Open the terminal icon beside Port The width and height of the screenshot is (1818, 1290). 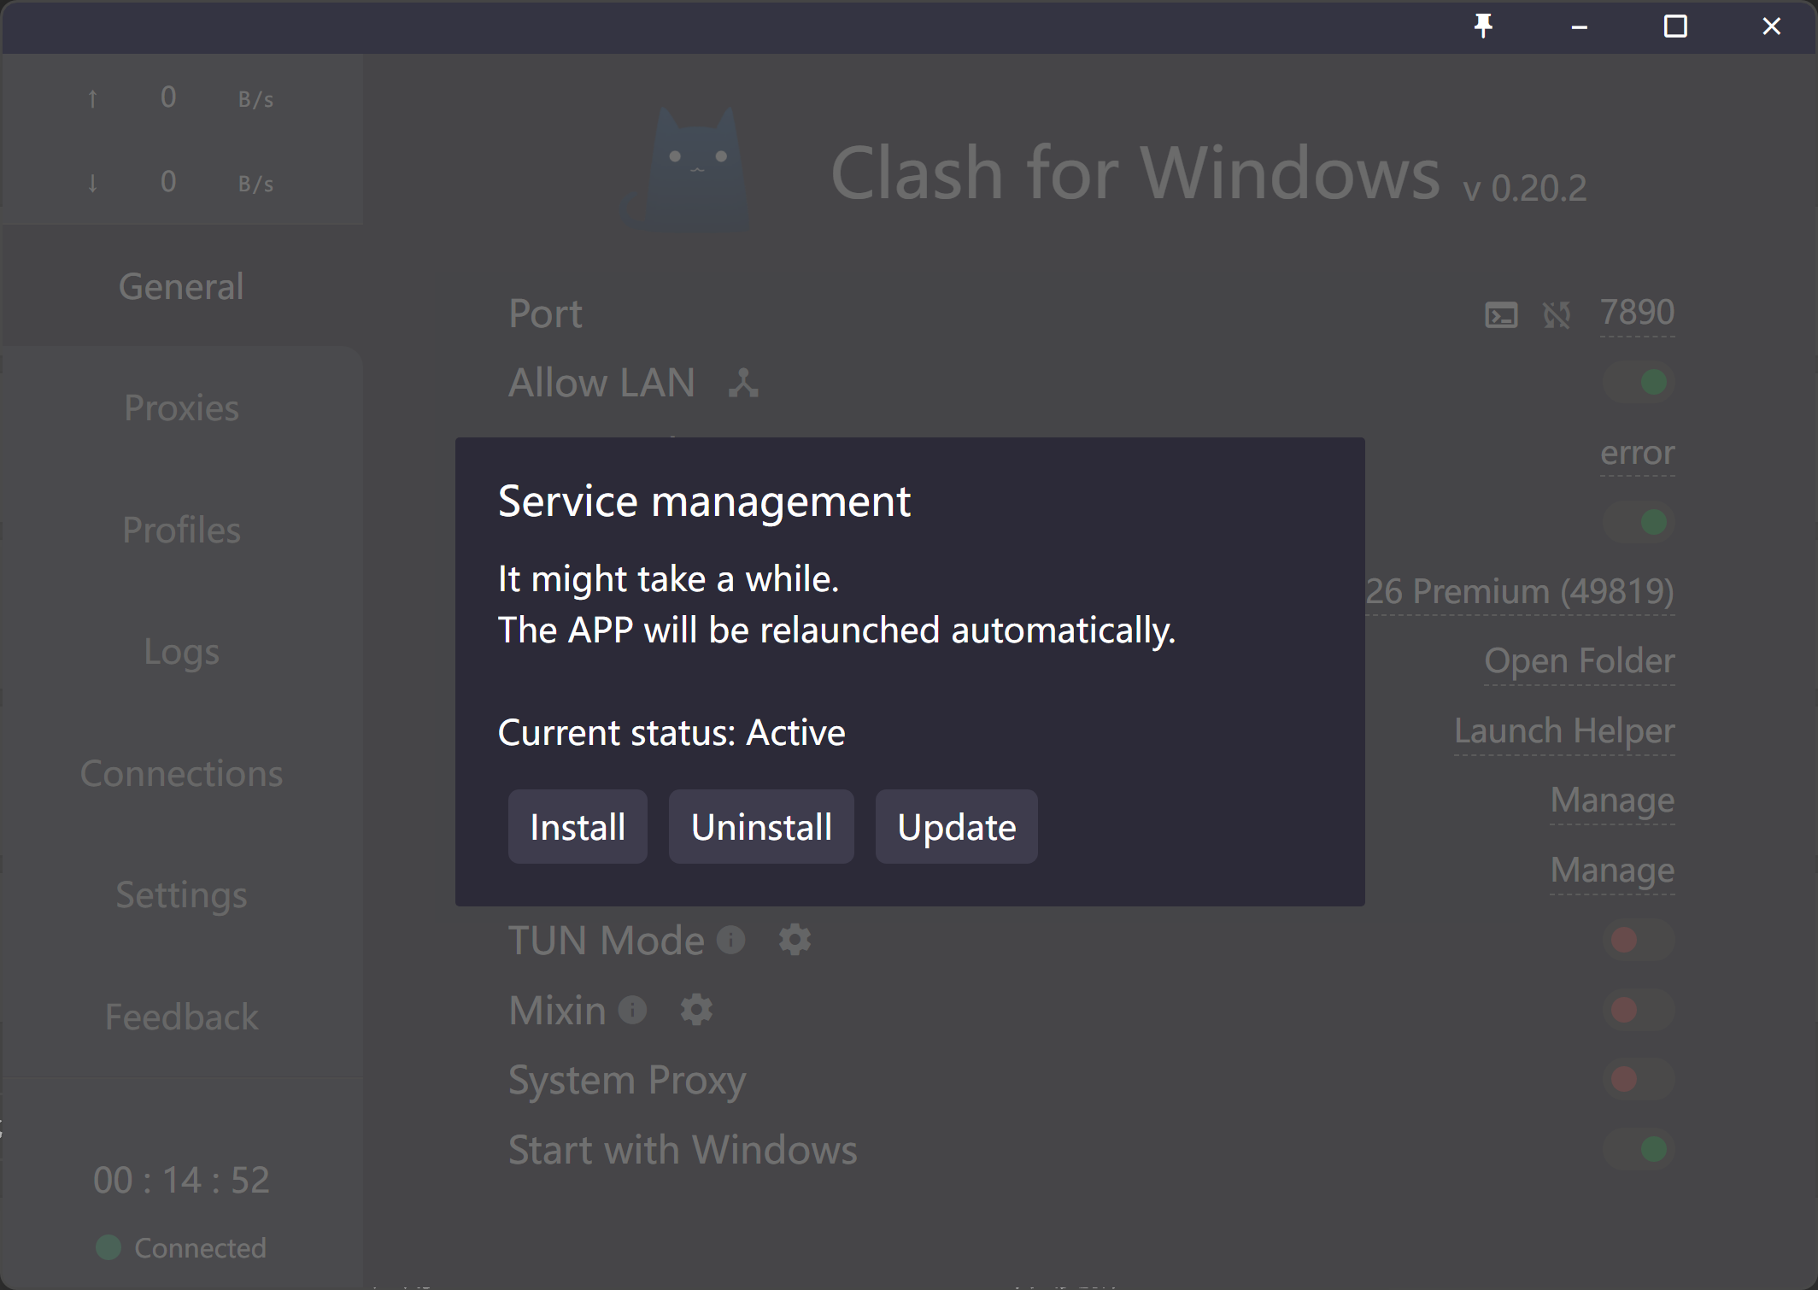1501,315
